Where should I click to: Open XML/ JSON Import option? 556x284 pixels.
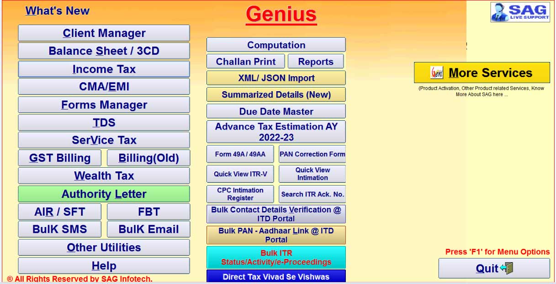pos(276,78)
